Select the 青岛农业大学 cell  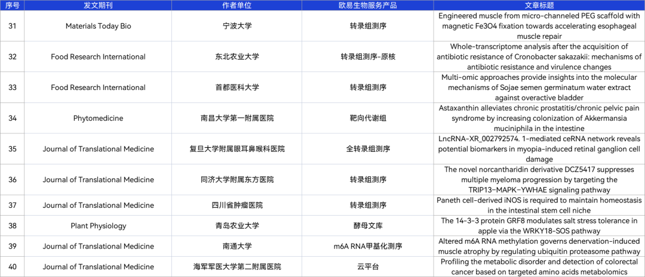click(236, 226)
